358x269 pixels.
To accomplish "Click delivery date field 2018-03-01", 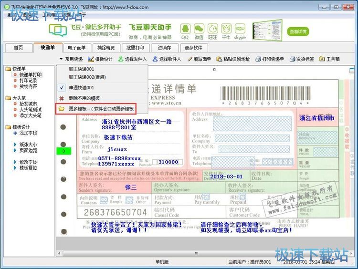I will 226,176.
